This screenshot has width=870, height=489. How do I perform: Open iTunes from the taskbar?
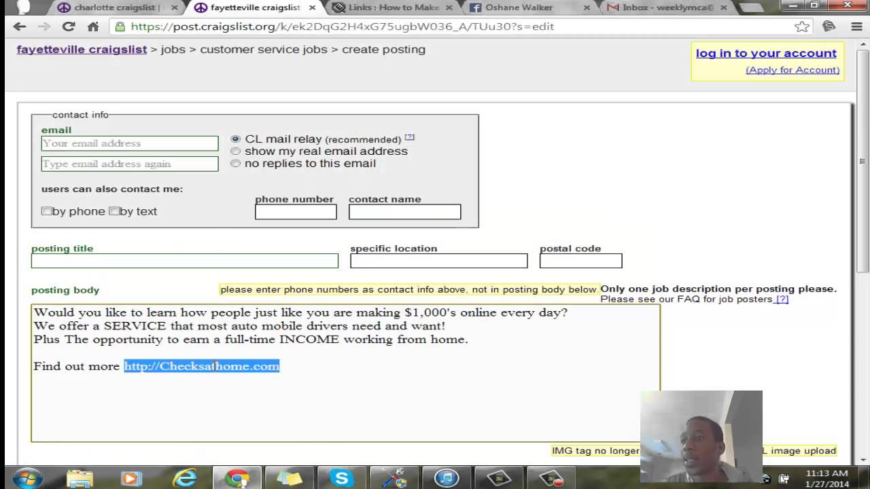447,478
